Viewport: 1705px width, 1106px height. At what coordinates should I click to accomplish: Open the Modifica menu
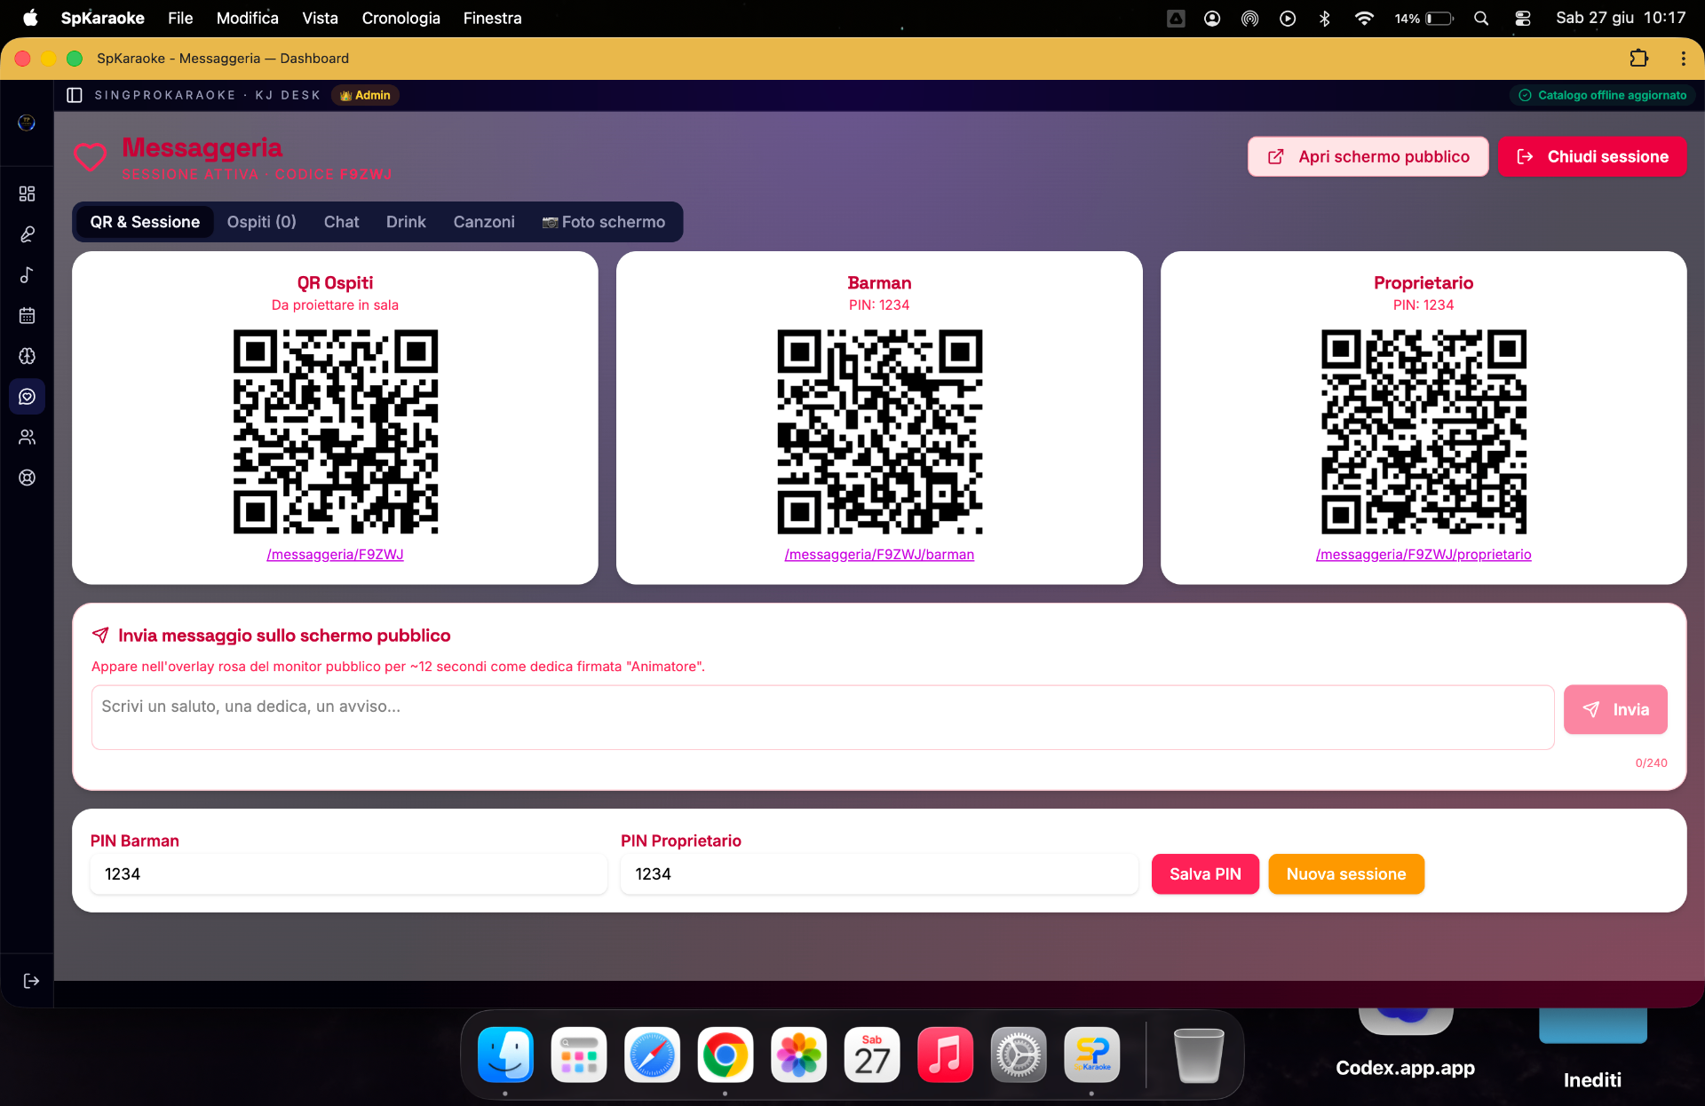(x=247, y=18)
